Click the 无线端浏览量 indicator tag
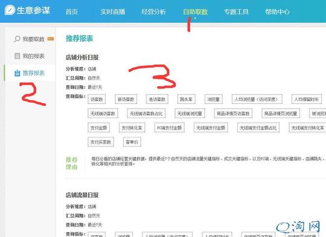Viewport: 326px width, 237px height. tap(190, 113)
